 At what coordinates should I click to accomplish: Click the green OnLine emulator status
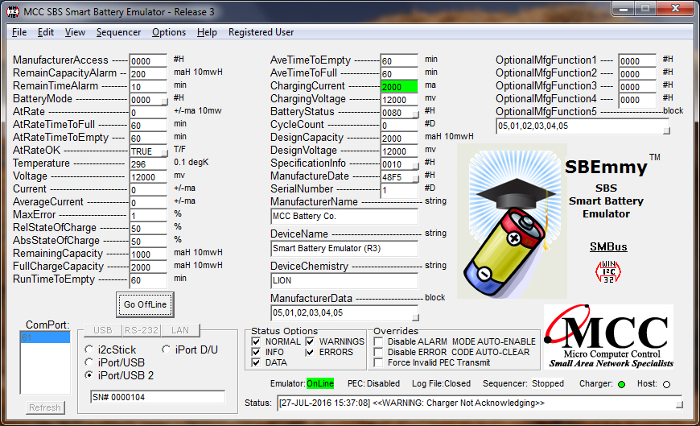pos(320,383)
